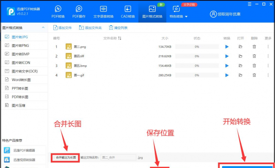Open the PDF转换 tab

click(58, 12)
